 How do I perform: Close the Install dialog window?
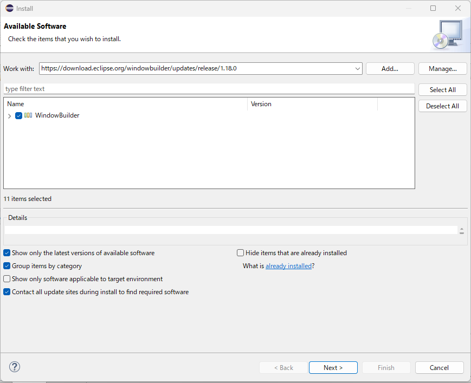[x=458, y=8]
